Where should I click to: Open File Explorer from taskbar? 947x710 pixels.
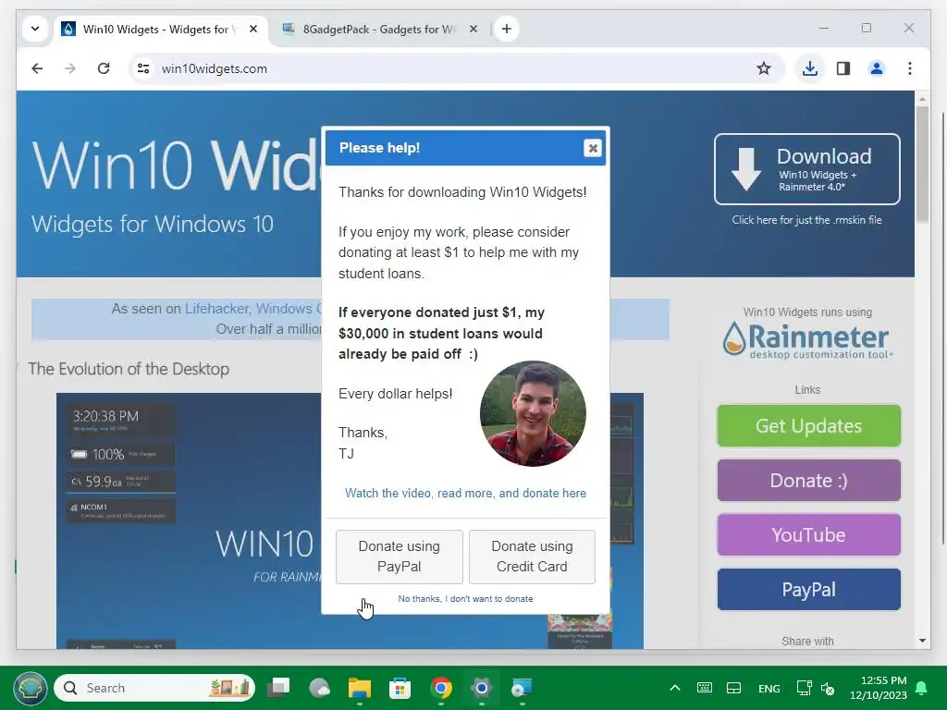(360, 688)
